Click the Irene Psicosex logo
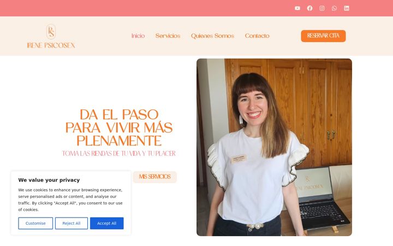Screen dimensions: 393x246 pyautogui.click(x=51, y=36)
